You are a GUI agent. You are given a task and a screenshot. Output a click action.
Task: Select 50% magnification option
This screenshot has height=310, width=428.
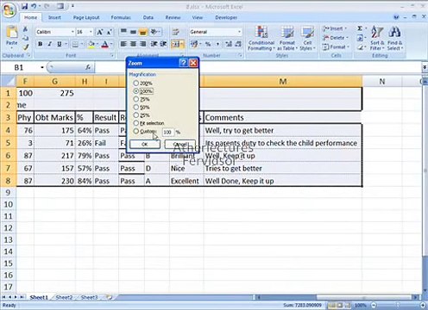click(x=136, y=107)
